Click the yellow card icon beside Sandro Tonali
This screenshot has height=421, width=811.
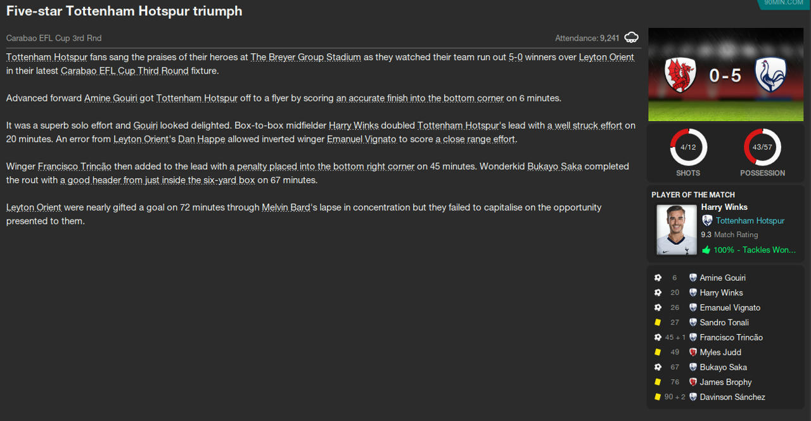click(658, 323)
